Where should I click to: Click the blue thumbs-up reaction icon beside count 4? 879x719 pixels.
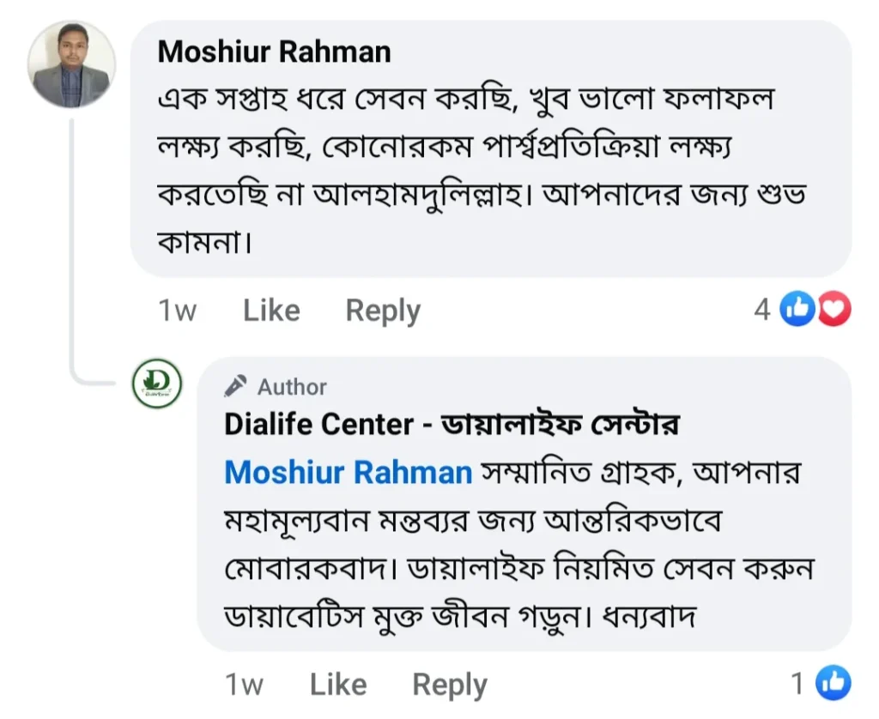tap(797, 309)
